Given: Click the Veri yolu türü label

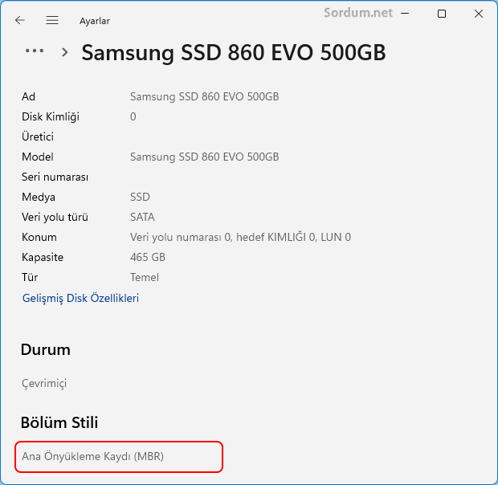Looking at the screenshot, I should pos(55,217).
